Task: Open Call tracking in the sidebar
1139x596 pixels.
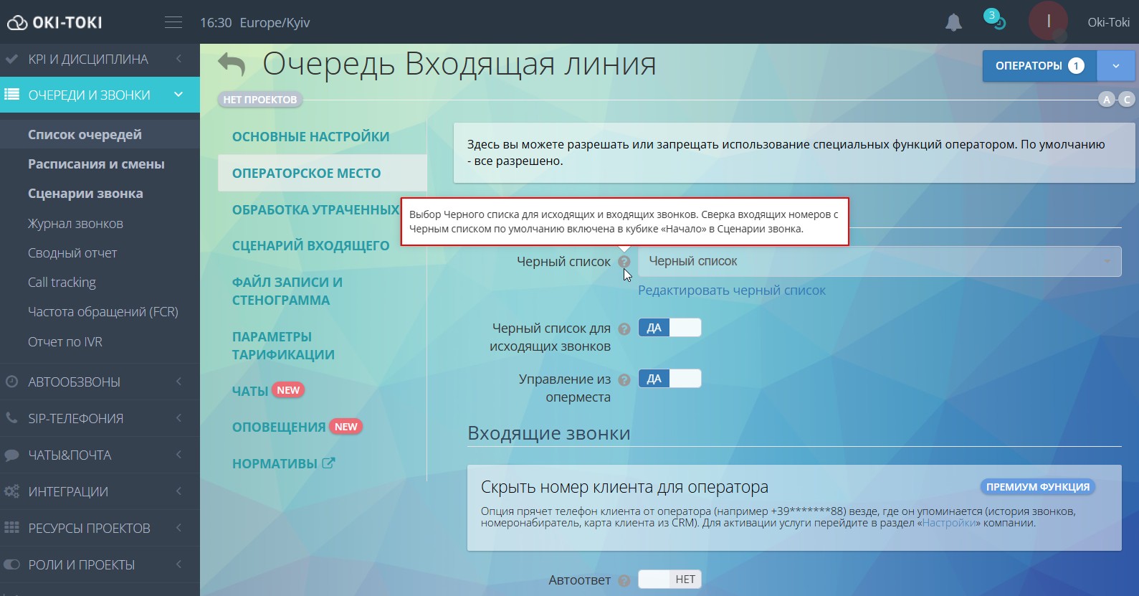Action: [x=62, y=282]
